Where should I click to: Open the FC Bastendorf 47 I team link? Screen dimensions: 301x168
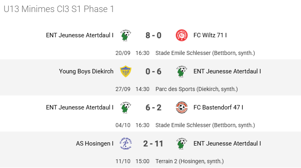[218, 107]
